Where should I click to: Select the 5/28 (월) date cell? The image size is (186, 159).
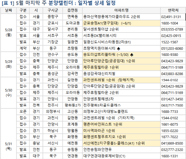click(x=9, y=33)
